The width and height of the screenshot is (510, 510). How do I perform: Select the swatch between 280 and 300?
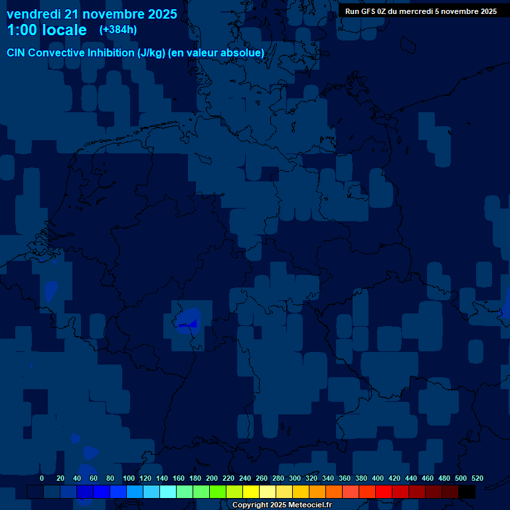click(x=284, y=491)
